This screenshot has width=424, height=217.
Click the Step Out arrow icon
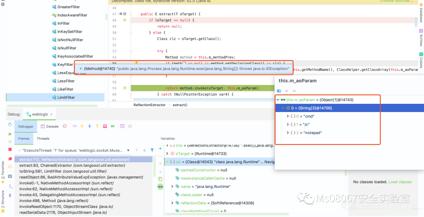(x=97, y=126)
